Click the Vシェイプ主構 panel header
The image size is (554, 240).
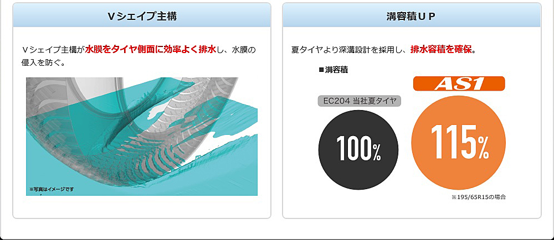pyautogui.click(x=142, y=16)
